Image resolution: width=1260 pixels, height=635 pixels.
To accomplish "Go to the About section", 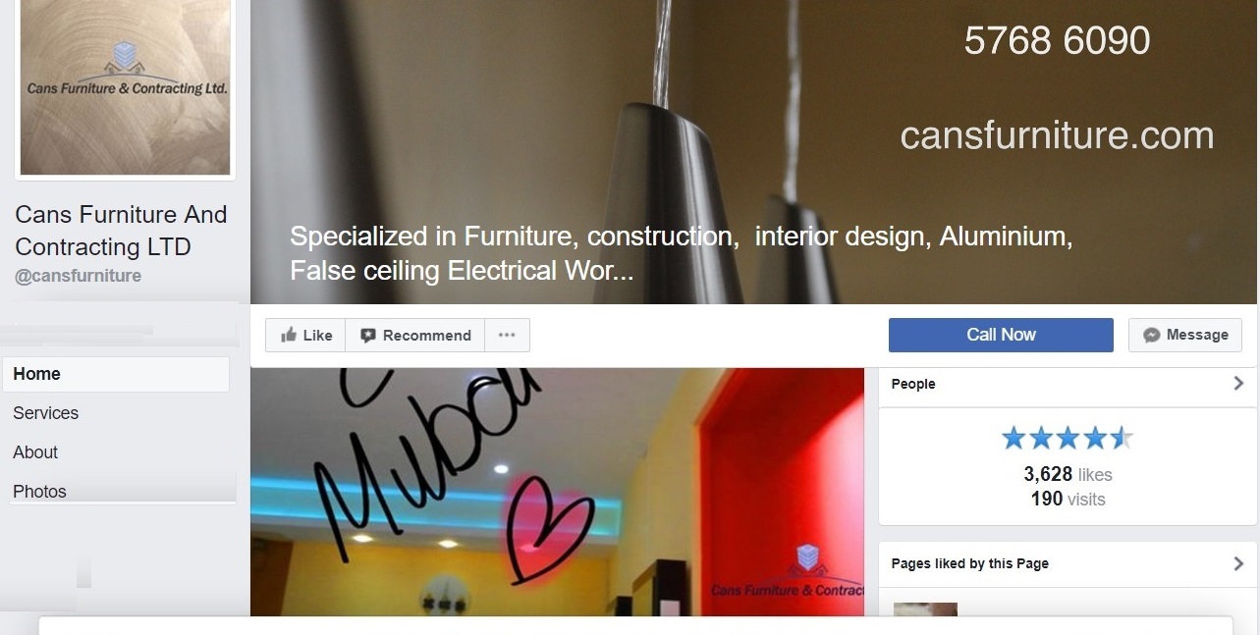I will [x=116, y=452].
